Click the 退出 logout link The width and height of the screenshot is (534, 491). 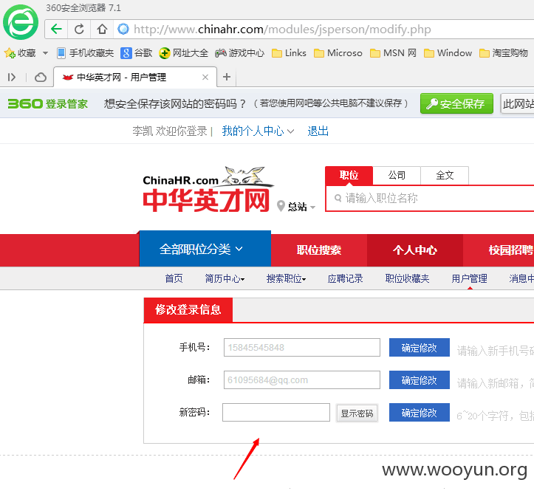pos(318,131)
